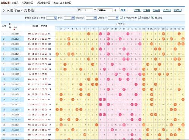The image size is (189, 140).
Task: Open the third breadcrumb link
Action: pyautogui.click(x=43, y=3)
